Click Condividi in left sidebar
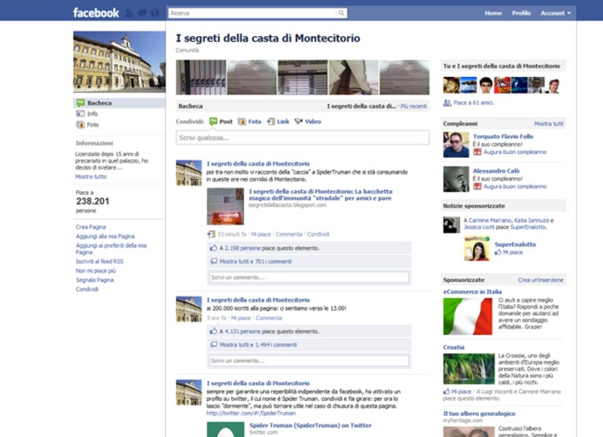Viewport: 603px width, 437px height. (87, 289)
